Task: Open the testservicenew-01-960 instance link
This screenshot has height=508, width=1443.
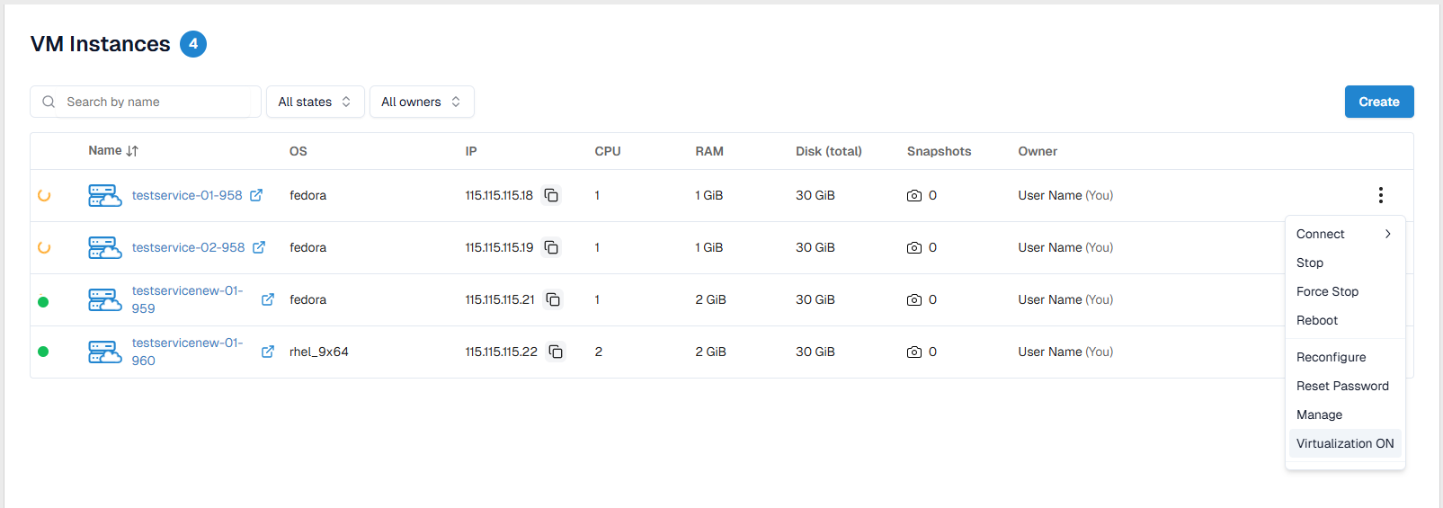Action: 187,352
